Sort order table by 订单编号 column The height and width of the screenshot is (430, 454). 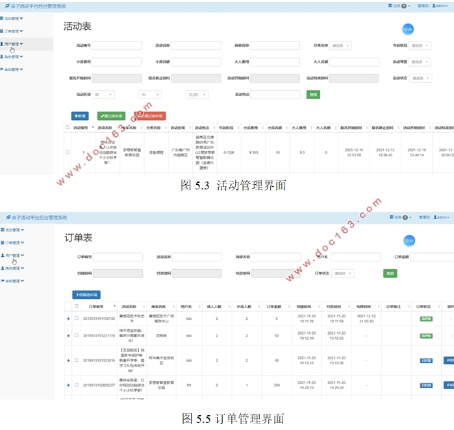pos(99,307)
